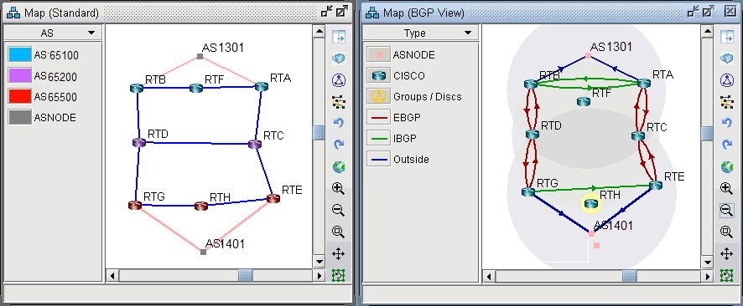Click the up arrow on the BGP View's vertical scrollbar

click(x=707, y=31)
